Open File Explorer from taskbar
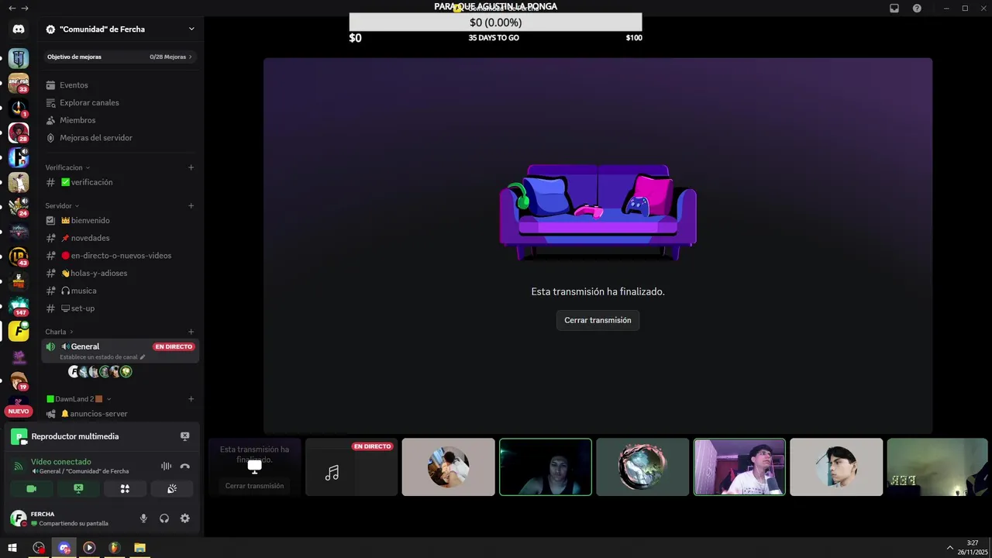 pyautogui.click(x=139, y=547)
